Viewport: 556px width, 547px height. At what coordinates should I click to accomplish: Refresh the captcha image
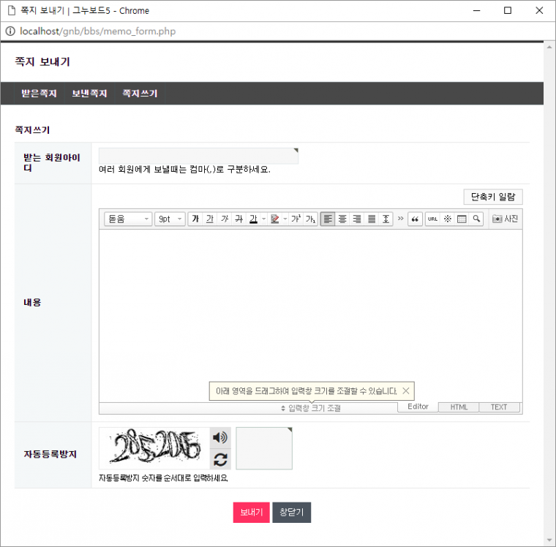(x=220, y=459)
